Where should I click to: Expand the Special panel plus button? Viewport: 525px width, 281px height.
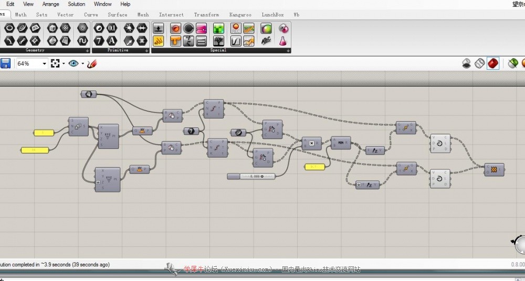pos(288,50)
